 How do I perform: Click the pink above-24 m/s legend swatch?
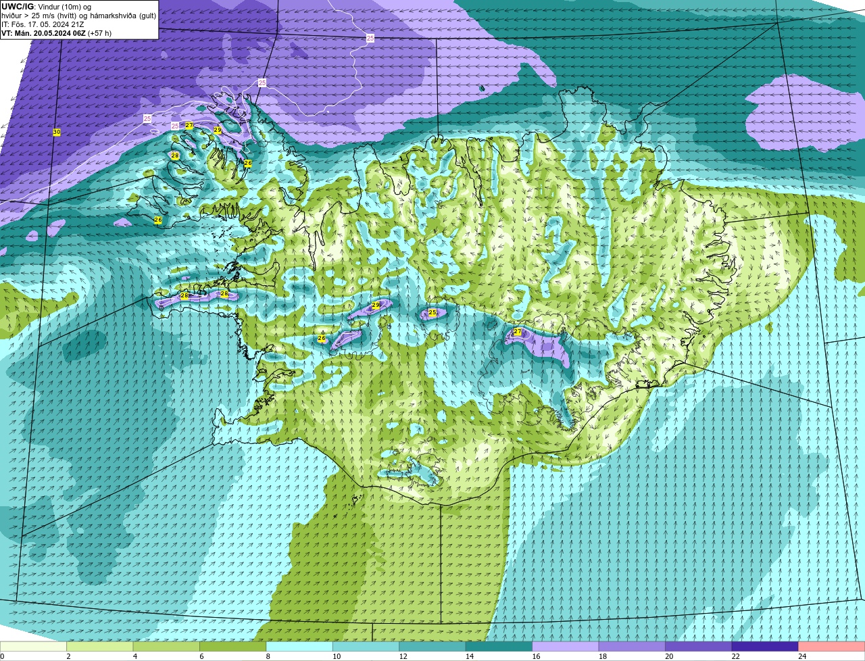coord(831,646)
